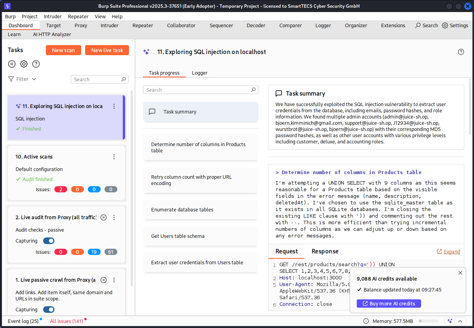Click the Buy more AI credits button
Screen dimensions: 474x328
[x=389, y=304]
